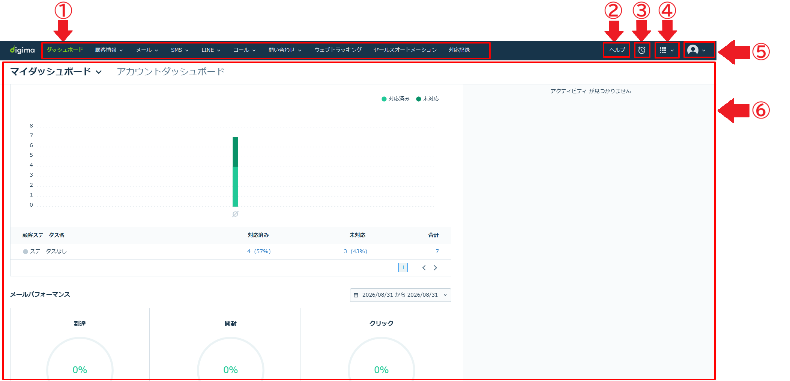
Task: Expand the メール dropdown menu
Action: tap(147, 50)
